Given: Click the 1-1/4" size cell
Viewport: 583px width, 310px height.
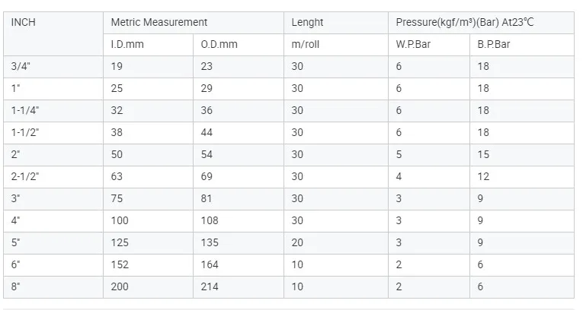Looking at the screenshot, I should coord(25,111).
